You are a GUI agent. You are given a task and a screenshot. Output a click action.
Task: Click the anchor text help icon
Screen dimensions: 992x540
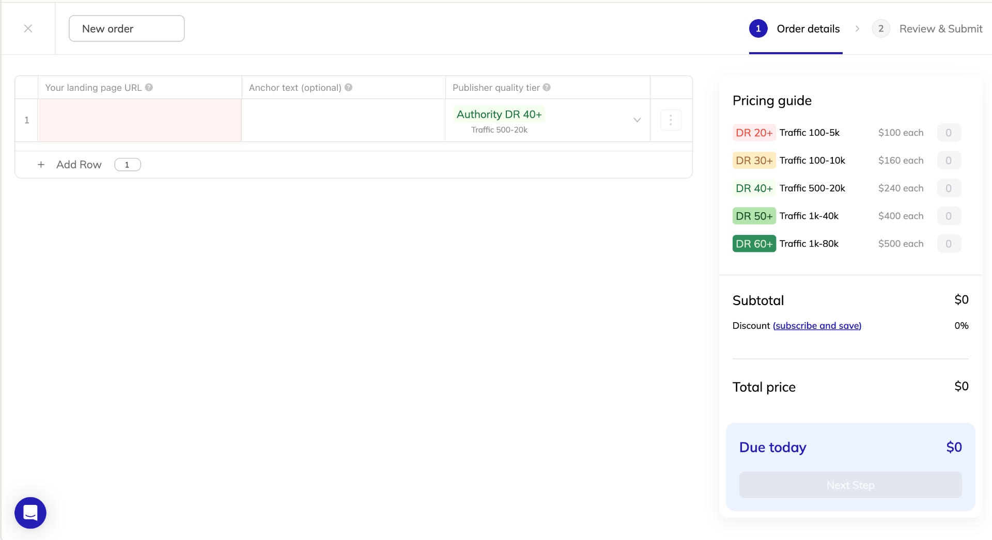(349, 87)
